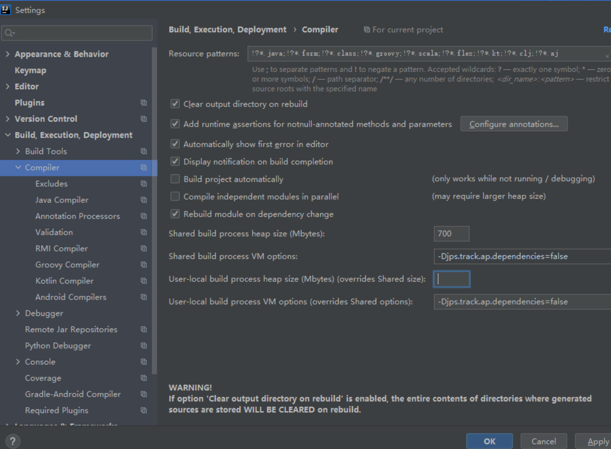Screen dimensions: 611x449
Task: Click Cancel to discard changes
Action: 544,441
